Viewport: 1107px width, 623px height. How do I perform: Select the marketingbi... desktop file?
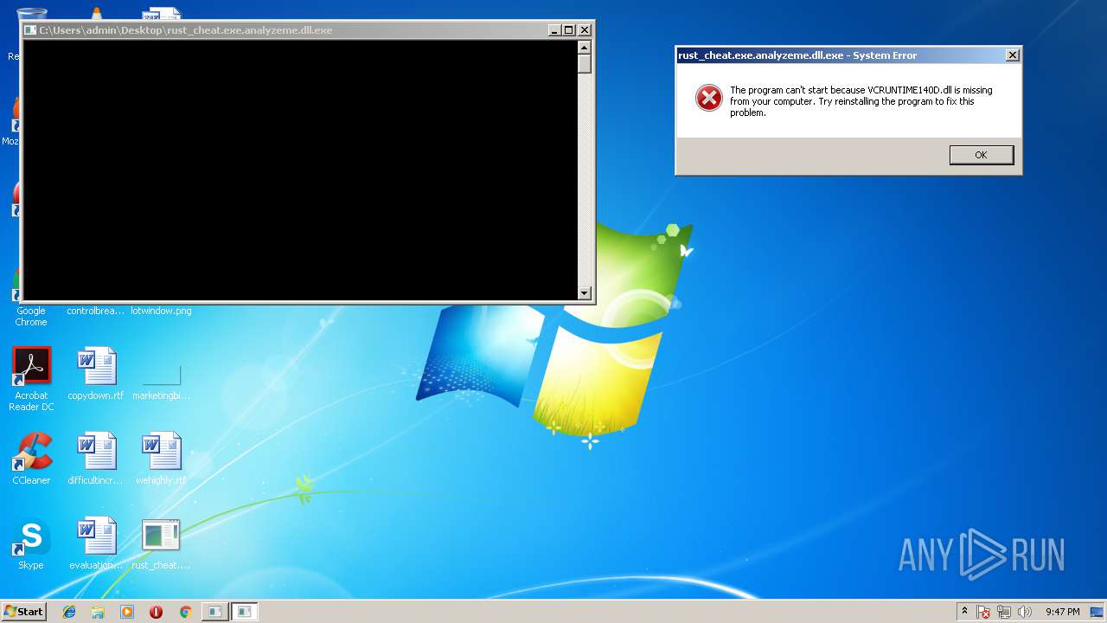pos(161,374)
